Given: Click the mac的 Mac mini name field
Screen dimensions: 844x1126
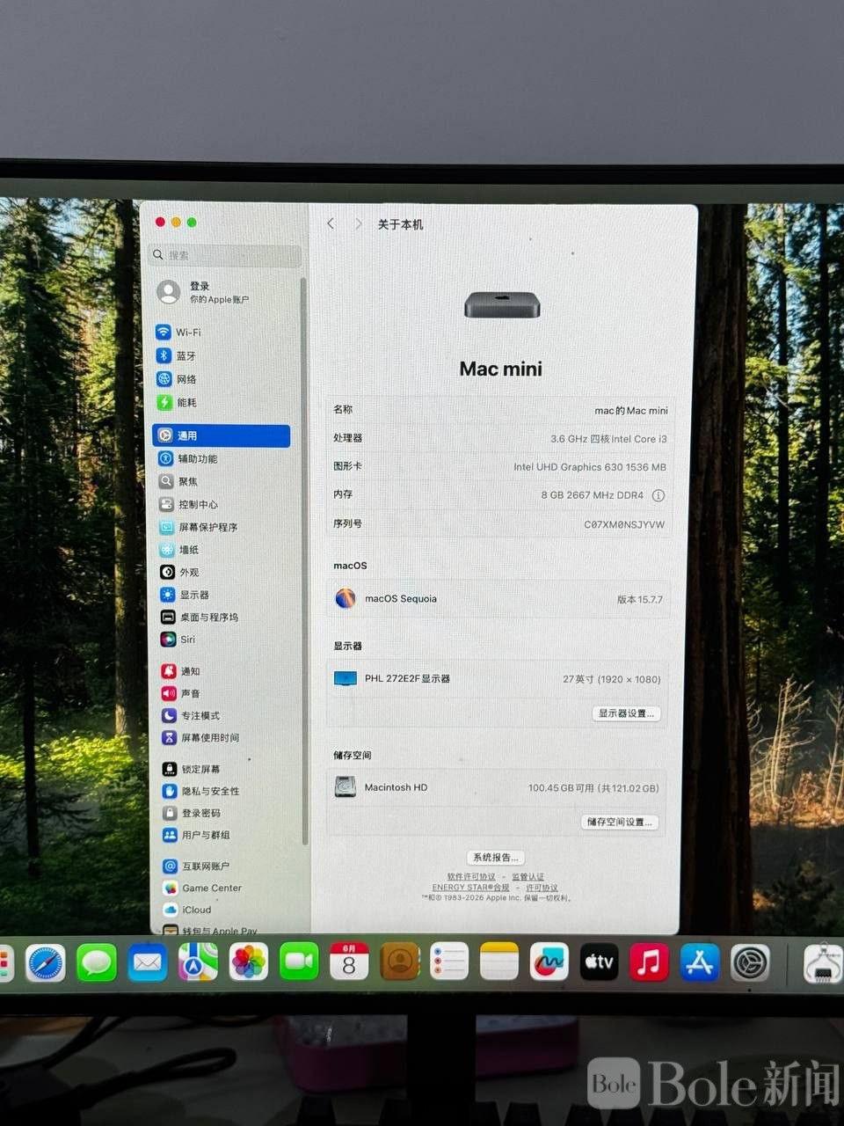Looking at the screenshot, I should 631,411.
